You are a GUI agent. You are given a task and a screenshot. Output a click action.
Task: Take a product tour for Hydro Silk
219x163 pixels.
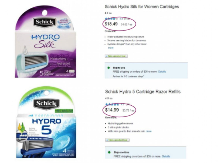pos(116,56)
